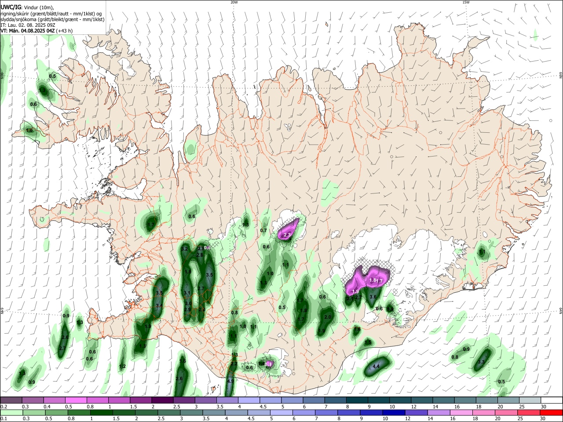Click the '20W' longitude label
The height and width of the screenshot is (422, 563).
(234, 2)
